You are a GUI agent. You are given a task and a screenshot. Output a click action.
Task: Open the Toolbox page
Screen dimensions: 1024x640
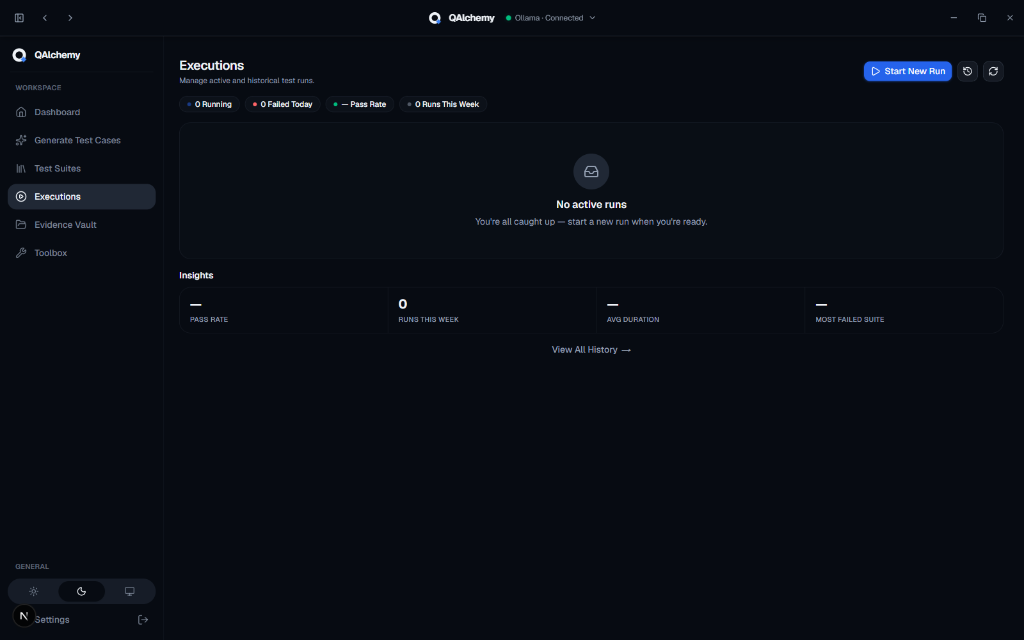pyautogui.click(x=81, y=253)
